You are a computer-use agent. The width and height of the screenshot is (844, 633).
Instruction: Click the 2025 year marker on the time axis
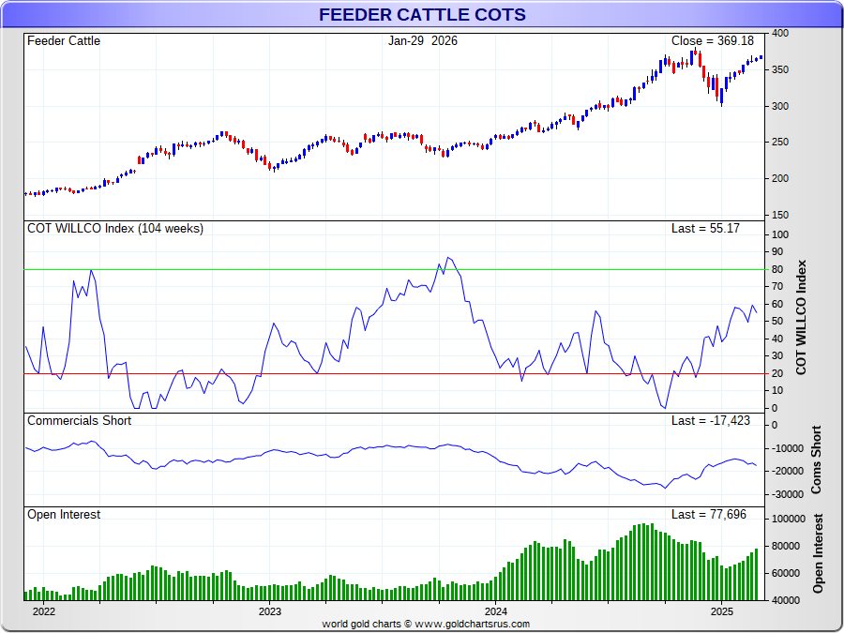pyautogui.click(x=722, y=612)
